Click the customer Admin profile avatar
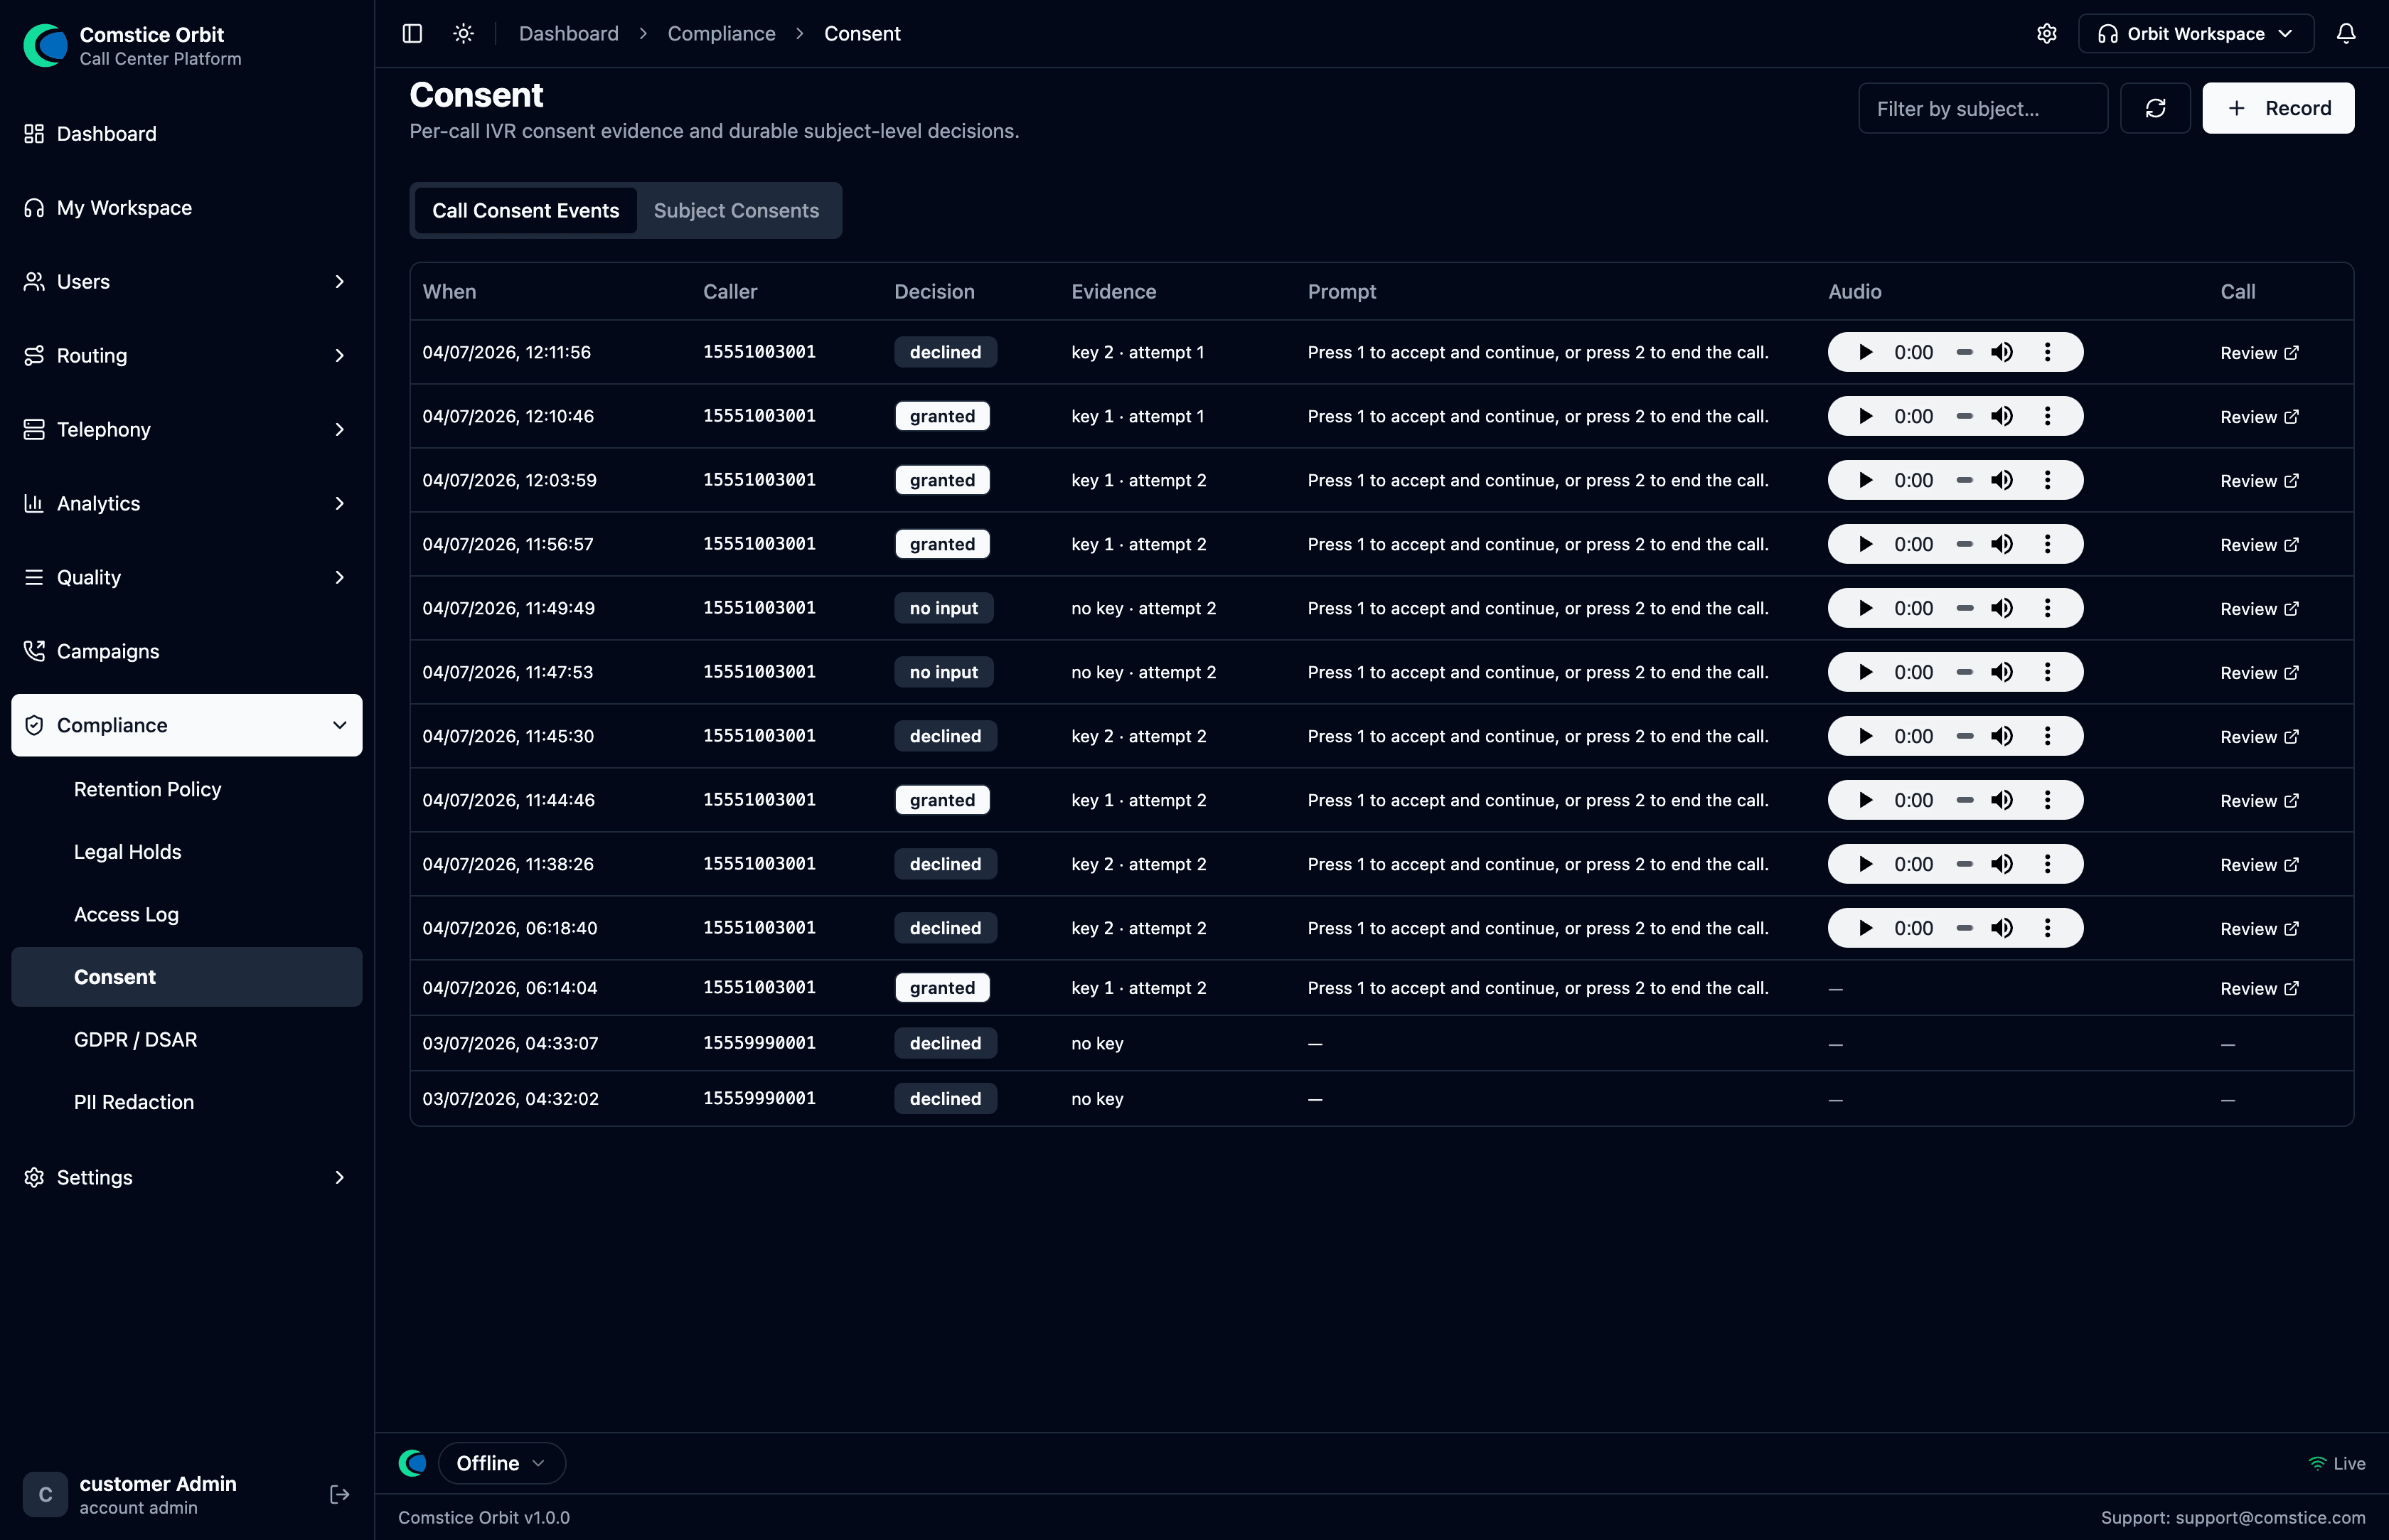Screen dimensions: 2389x1540 pyautogui.click(x=45, y=1494)
